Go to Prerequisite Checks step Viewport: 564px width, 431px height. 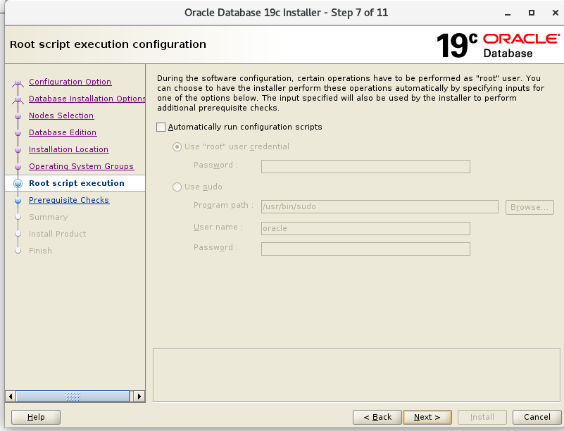coord(69,200)
